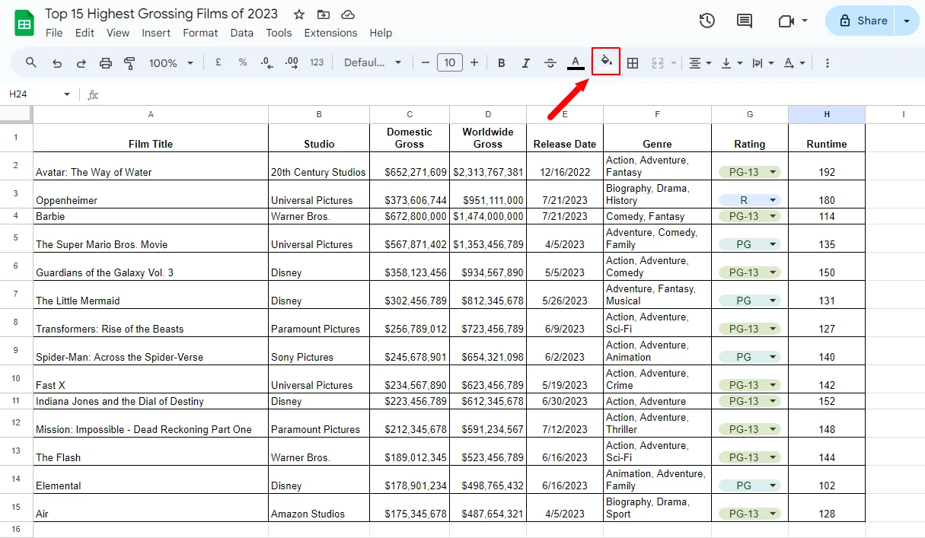This screenshot has height=538, width=925.
Task: Check the cloud save status icon
Action: [x=348, y=14]
